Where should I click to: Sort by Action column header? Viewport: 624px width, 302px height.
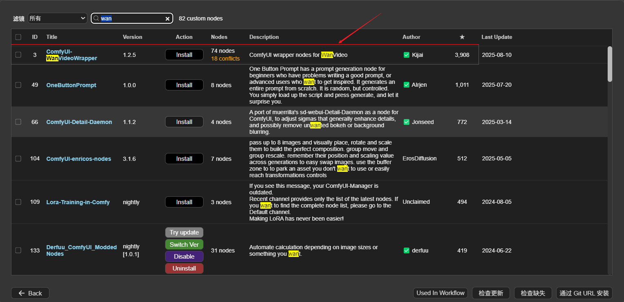(184, 37)
